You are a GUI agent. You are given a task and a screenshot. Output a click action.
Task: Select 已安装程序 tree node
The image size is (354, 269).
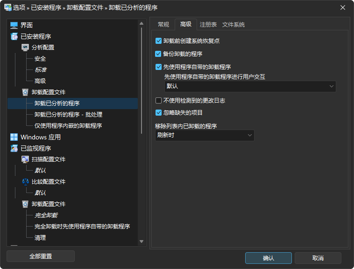[x=35, y=36]
